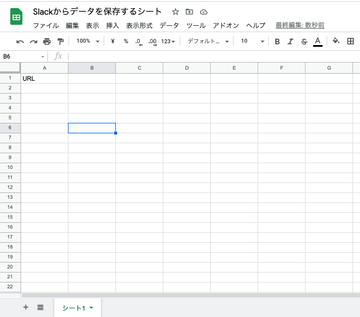Screen dimensions: 360x317
Task: Select row 1 header
Action: (x=10, y=78)
